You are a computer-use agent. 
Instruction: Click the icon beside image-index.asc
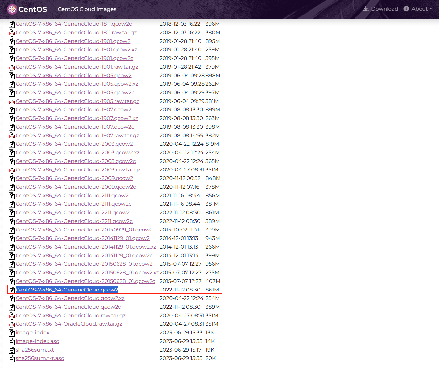point(12,341)
